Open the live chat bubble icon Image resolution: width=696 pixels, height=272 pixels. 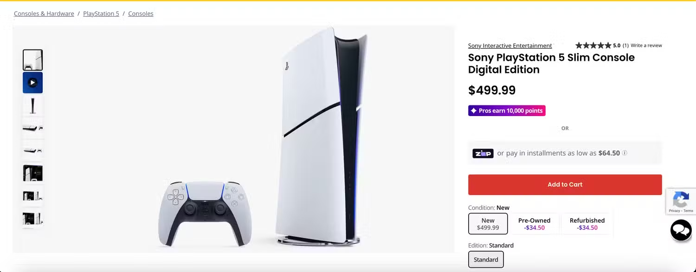[x=681, y=230]
